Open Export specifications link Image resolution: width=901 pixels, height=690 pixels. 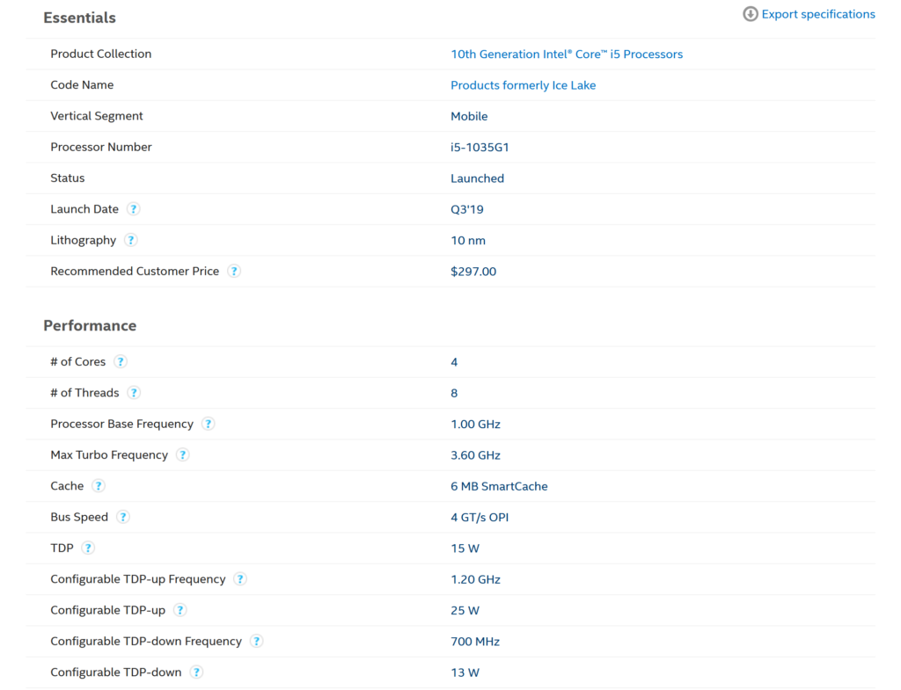818,14
